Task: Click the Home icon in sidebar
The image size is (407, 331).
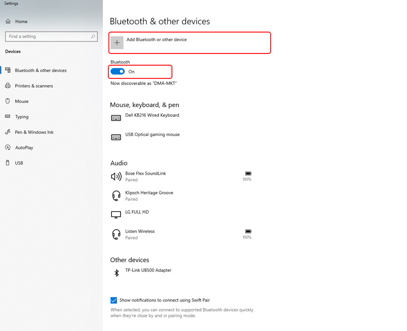Action: click(8, 21)
